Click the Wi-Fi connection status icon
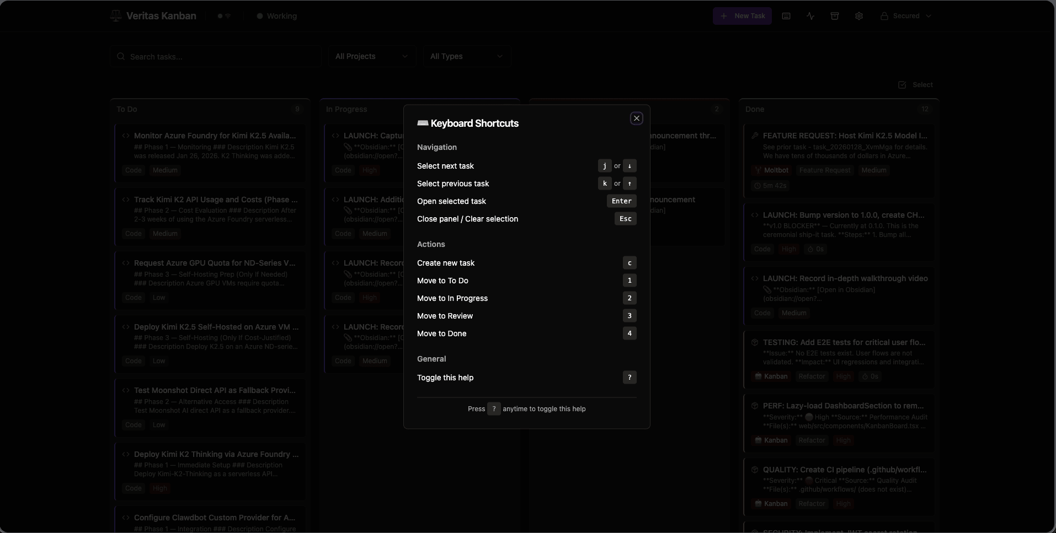 click(228, 16)
